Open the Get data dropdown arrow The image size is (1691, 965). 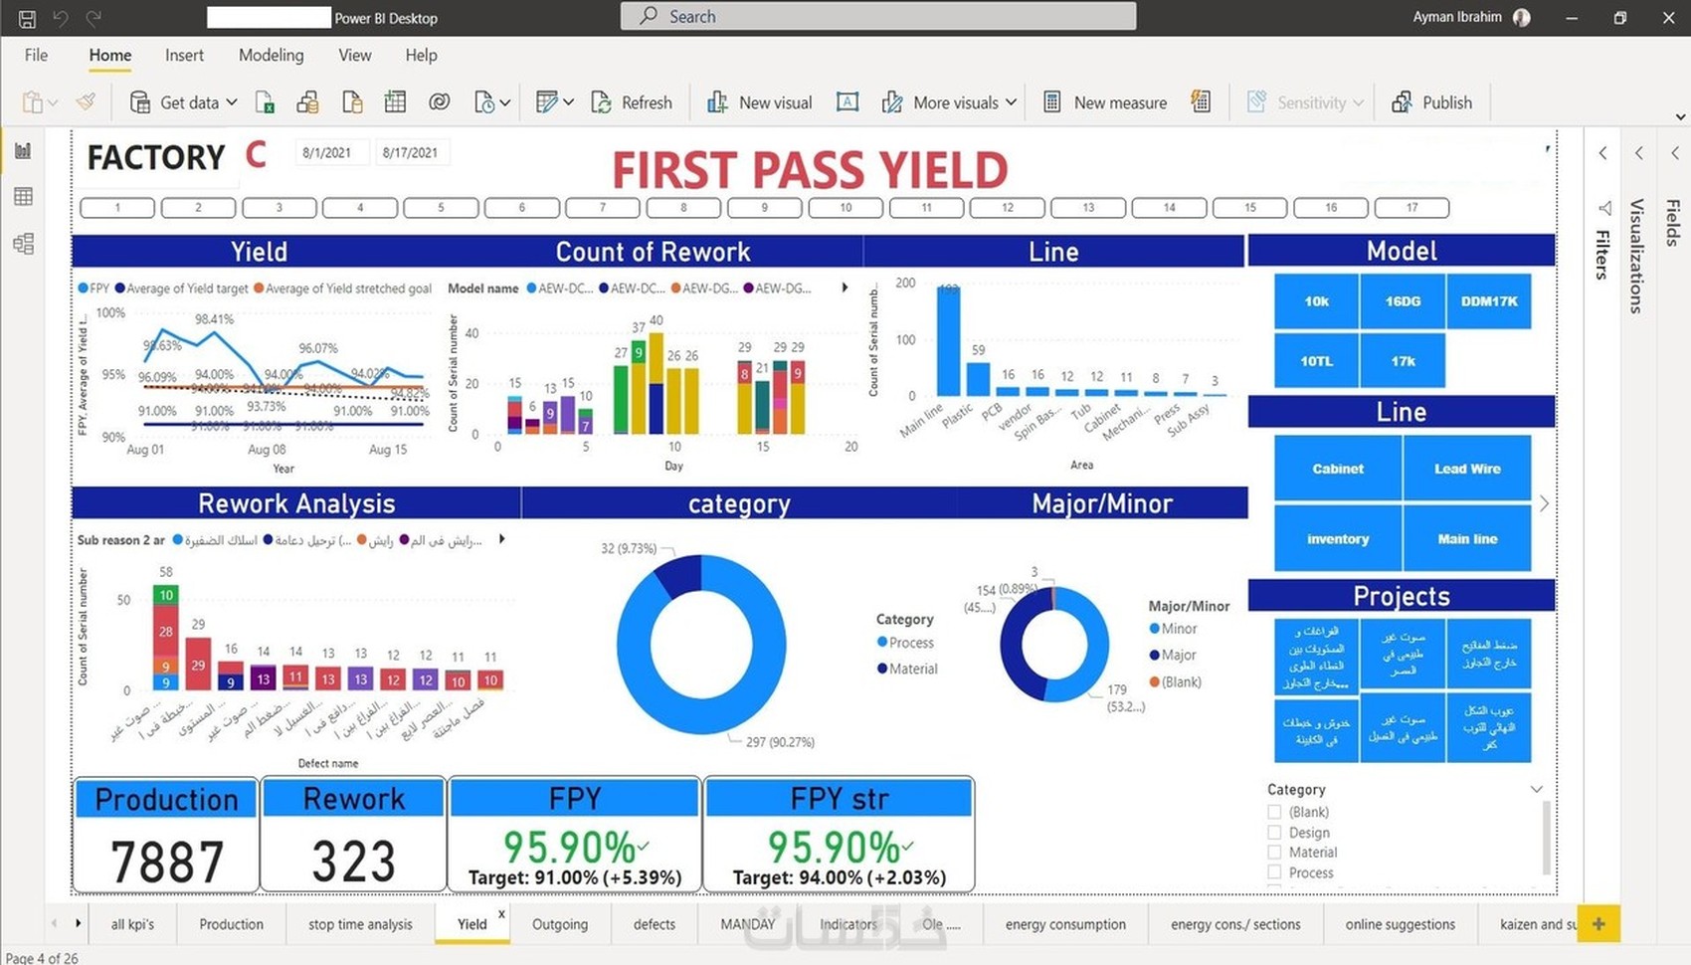[232, 102]
